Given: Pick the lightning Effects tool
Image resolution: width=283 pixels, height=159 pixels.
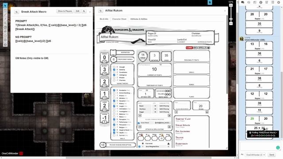Looking at the screenshot, I should [x=5, y=19].
